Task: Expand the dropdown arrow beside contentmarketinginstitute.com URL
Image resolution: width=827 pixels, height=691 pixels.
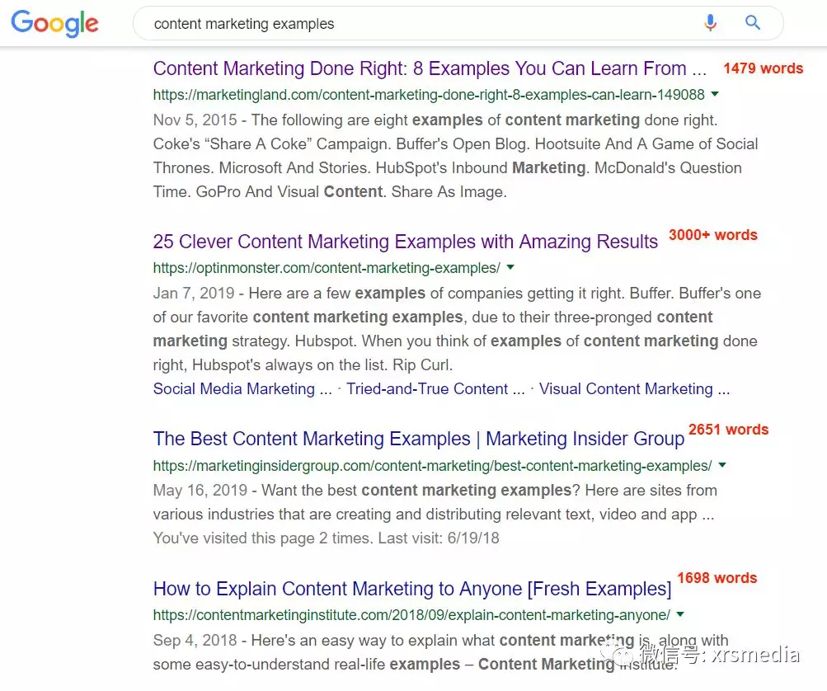Action: 680,614
